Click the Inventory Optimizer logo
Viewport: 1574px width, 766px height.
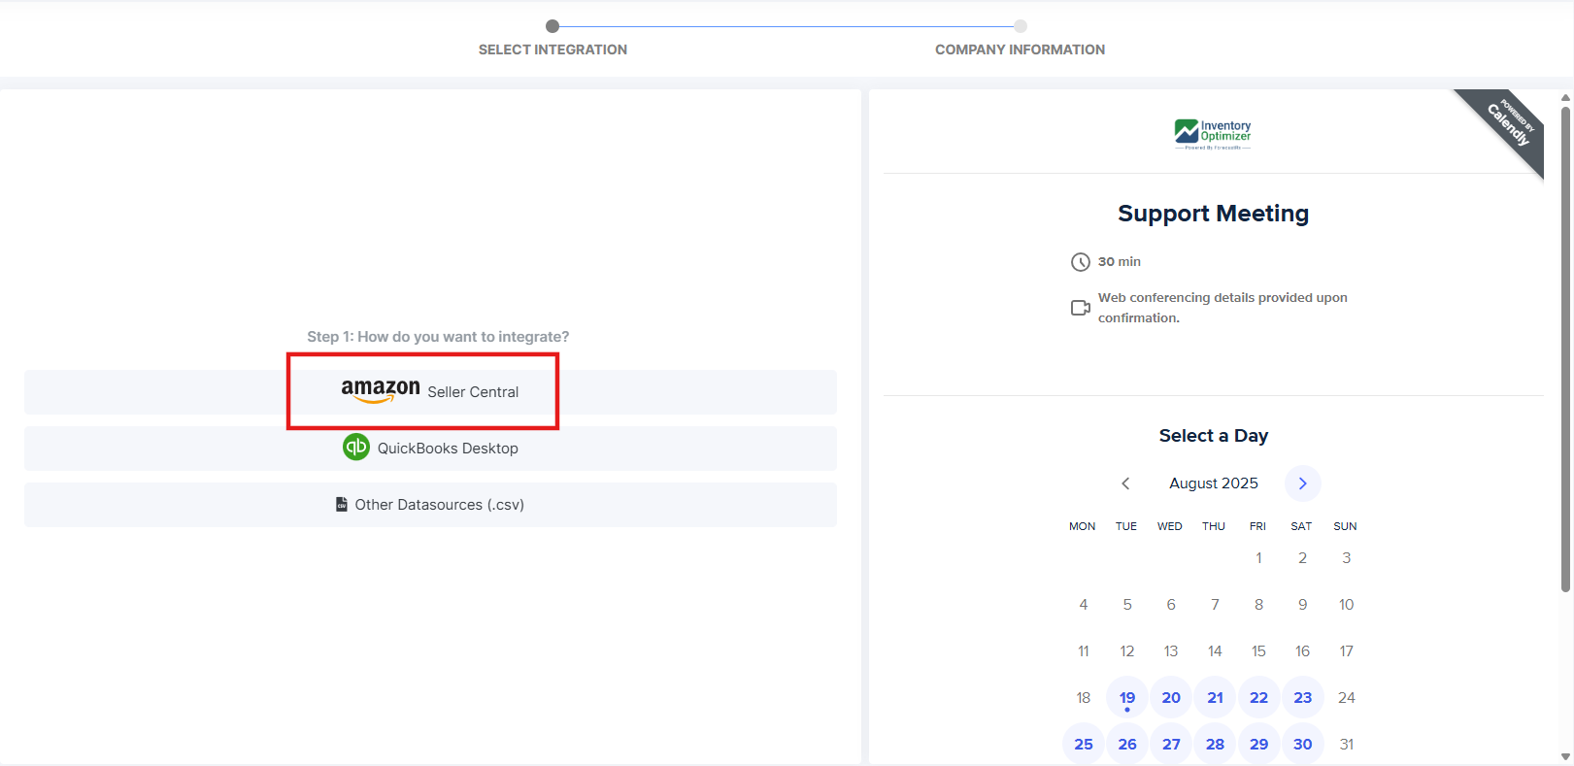coord(1213,134)
